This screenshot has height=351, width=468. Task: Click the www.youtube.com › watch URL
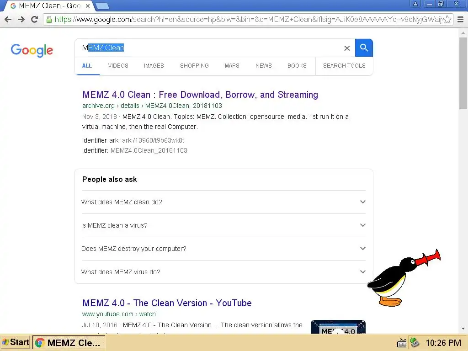coord(119,314)
